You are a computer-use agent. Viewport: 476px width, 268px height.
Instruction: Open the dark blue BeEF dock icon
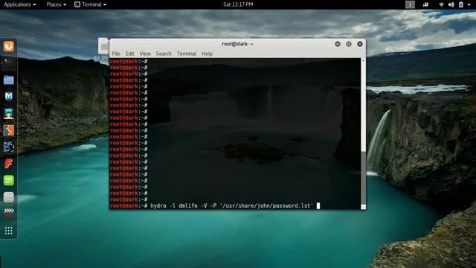click(8, 147)
